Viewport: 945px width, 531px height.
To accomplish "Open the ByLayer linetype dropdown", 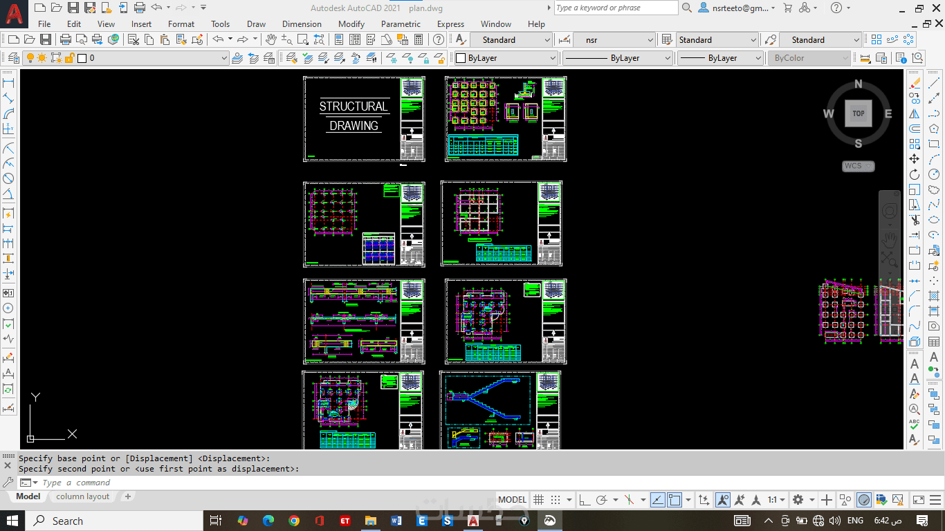I will tap(617, 58).
